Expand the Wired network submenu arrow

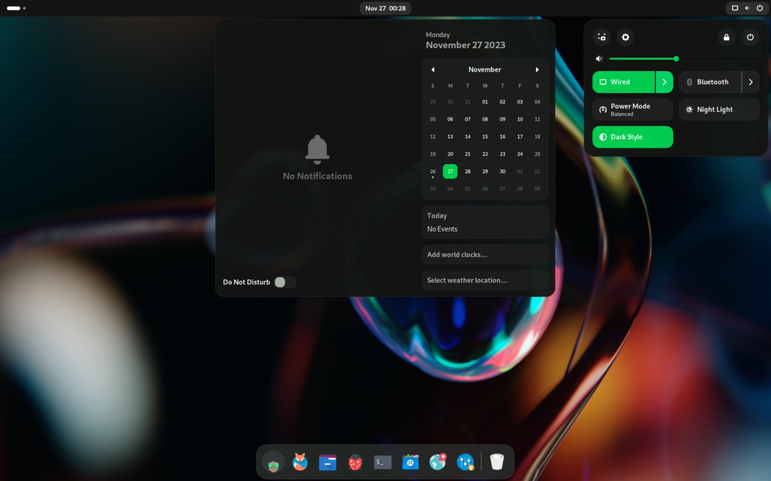665,82
